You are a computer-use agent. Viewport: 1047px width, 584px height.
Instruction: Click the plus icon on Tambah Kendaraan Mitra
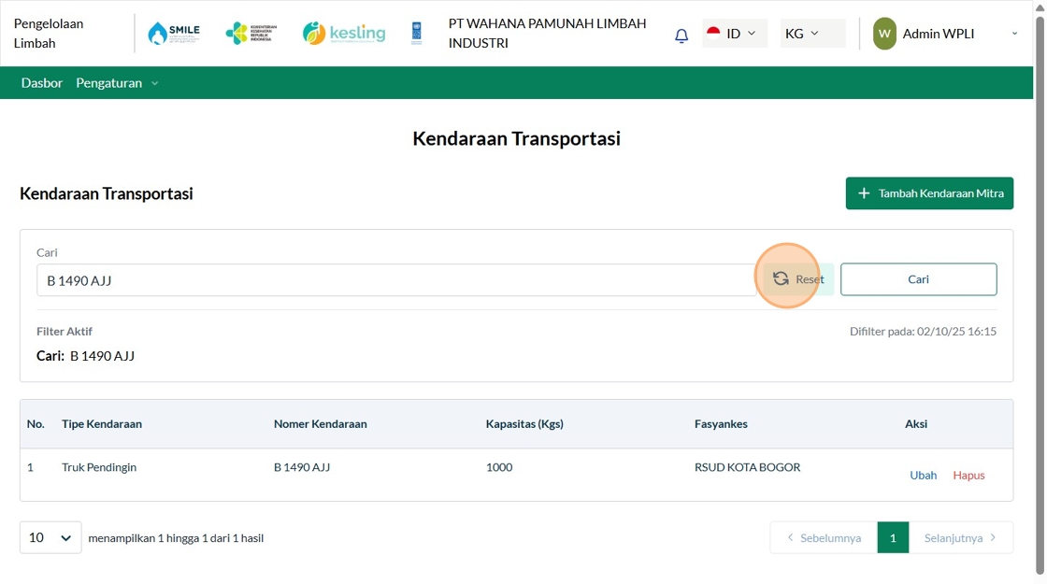pyautogui.click(x=864, y=192)
